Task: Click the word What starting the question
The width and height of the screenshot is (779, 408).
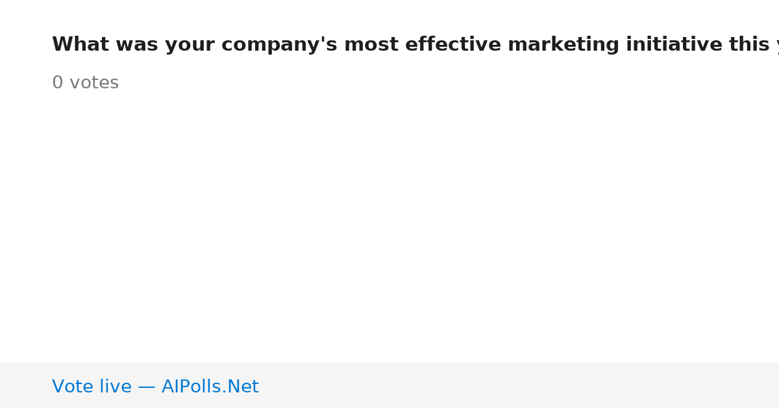Action: click(x=80, y=45)
